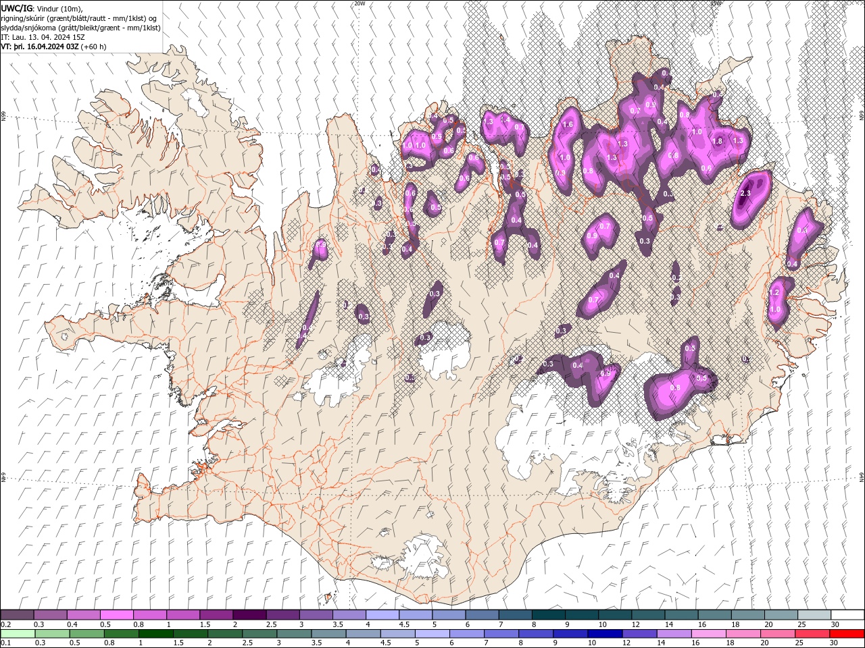Click the 'UWC/IG: Vindur (10m),' title line

pos(41,8)
